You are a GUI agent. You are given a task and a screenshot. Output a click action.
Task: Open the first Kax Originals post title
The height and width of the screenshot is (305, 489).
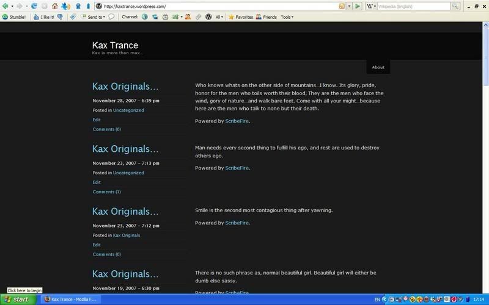(x=125, y=87)
